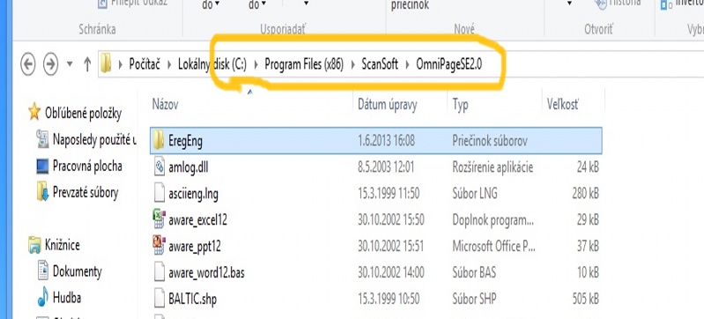
Task: Click the Naposledy použité icon
Action: (42, 139)
